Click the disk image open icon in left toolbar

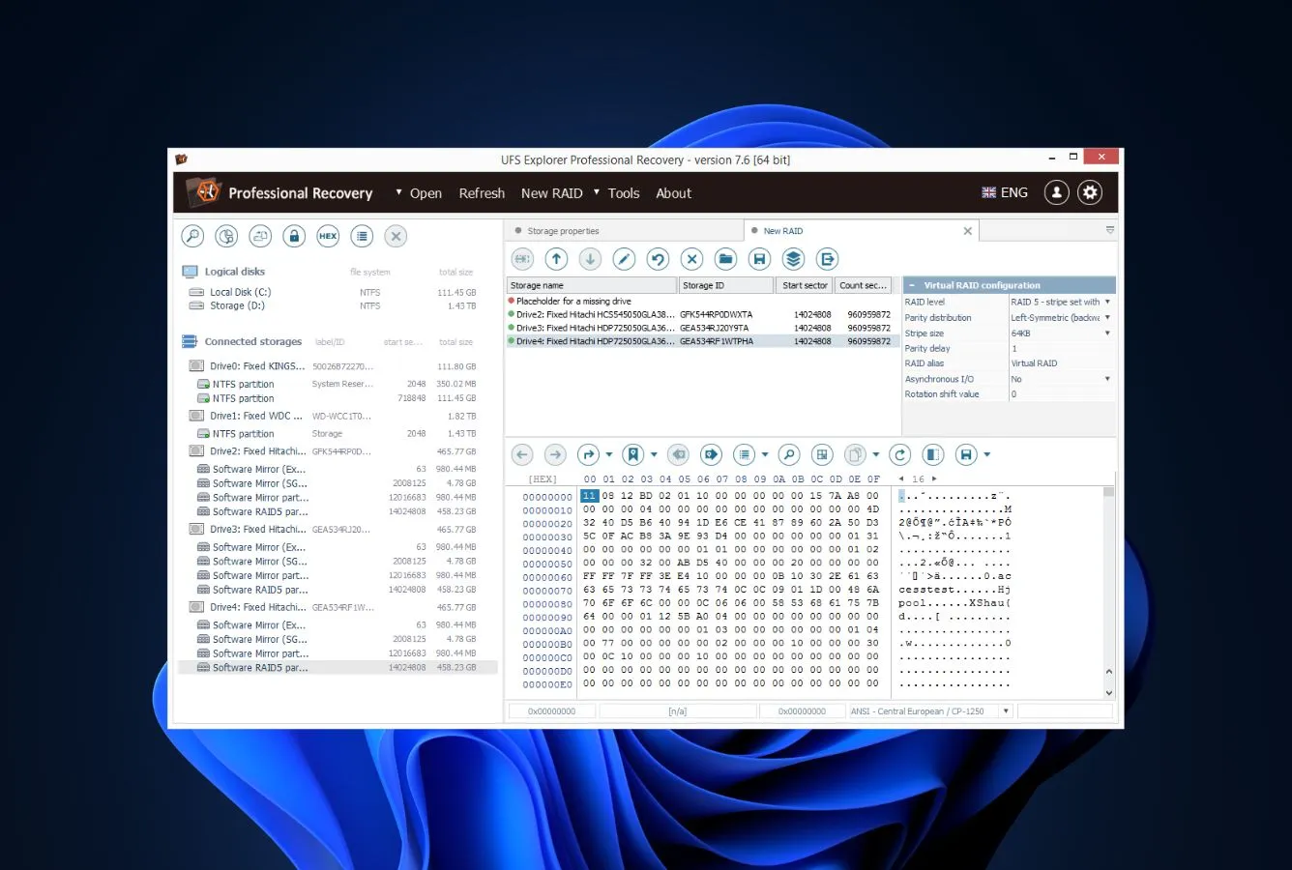pos(260,236)
